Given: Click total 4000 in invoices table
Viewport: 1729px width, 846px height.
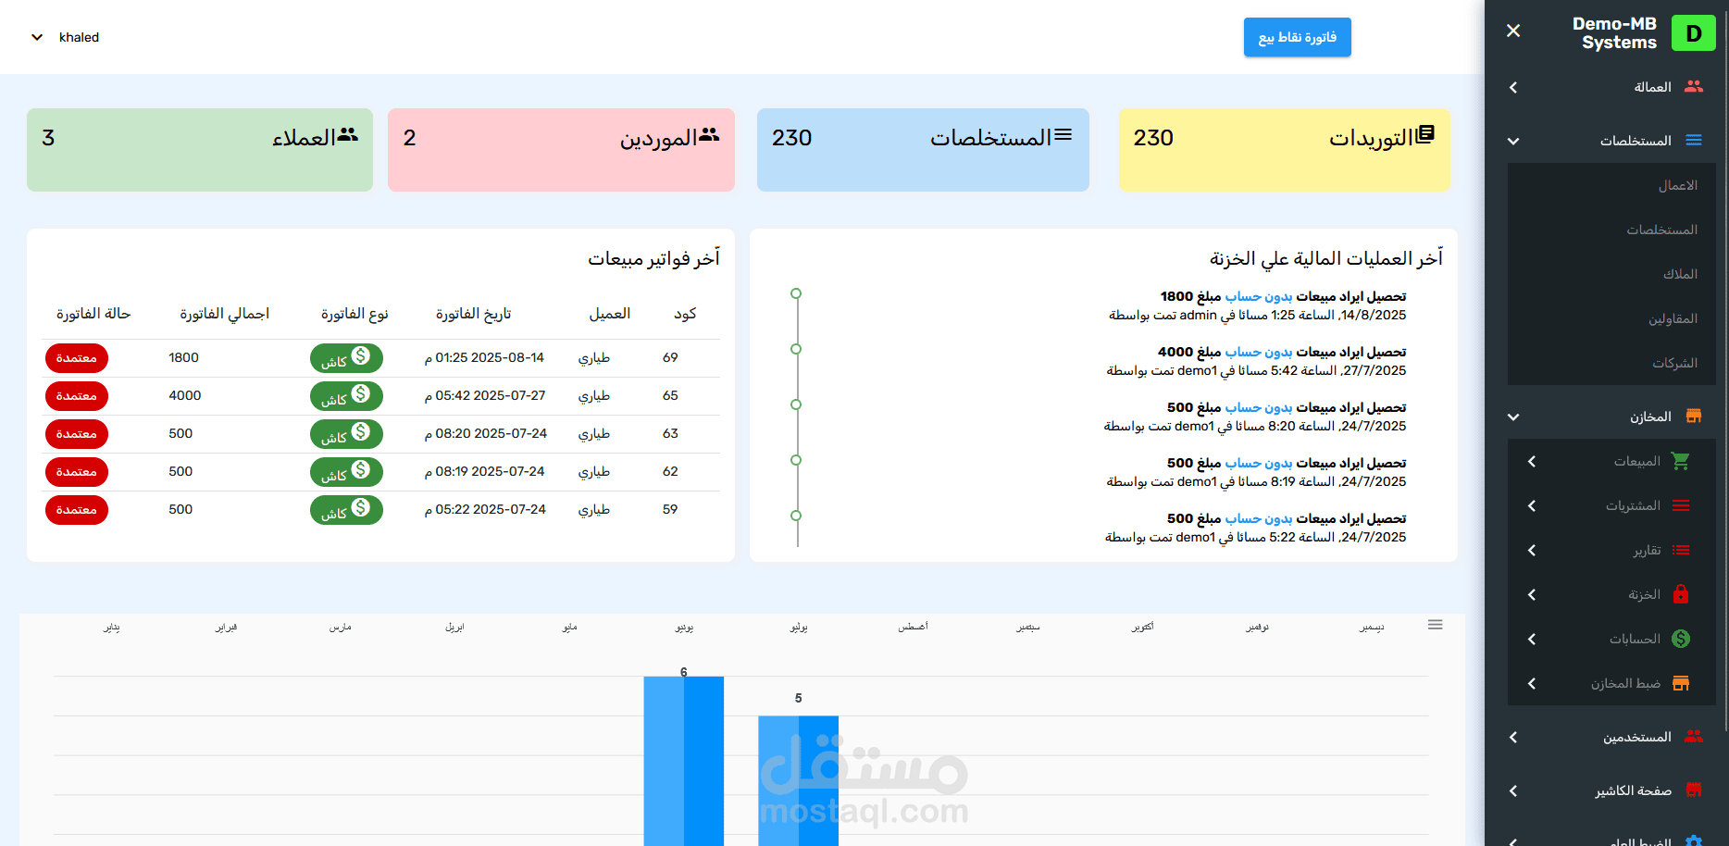Looking at the screenshot, I should point(185,395).
